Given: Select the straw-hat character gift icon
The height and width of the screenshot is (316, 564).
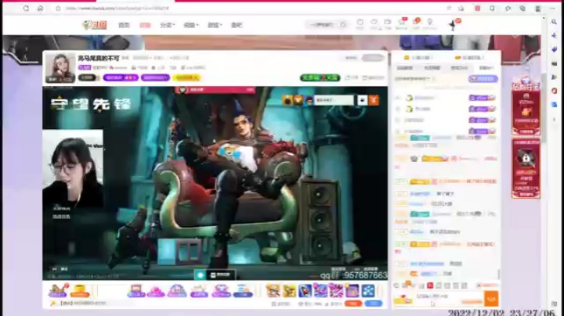Looking at the screenshot, I should coord(273,290).
